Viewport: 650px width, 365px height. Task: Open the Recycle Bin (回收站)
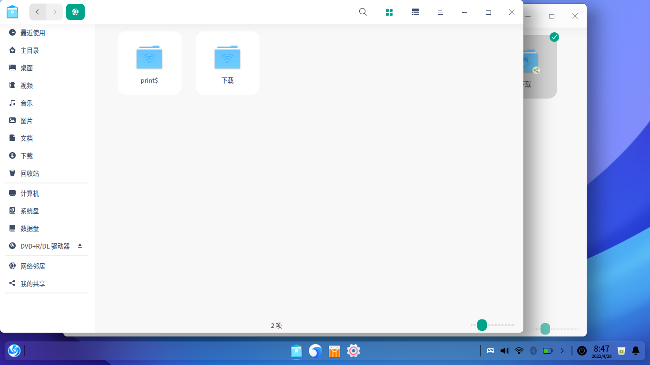(x=29, y=173)
